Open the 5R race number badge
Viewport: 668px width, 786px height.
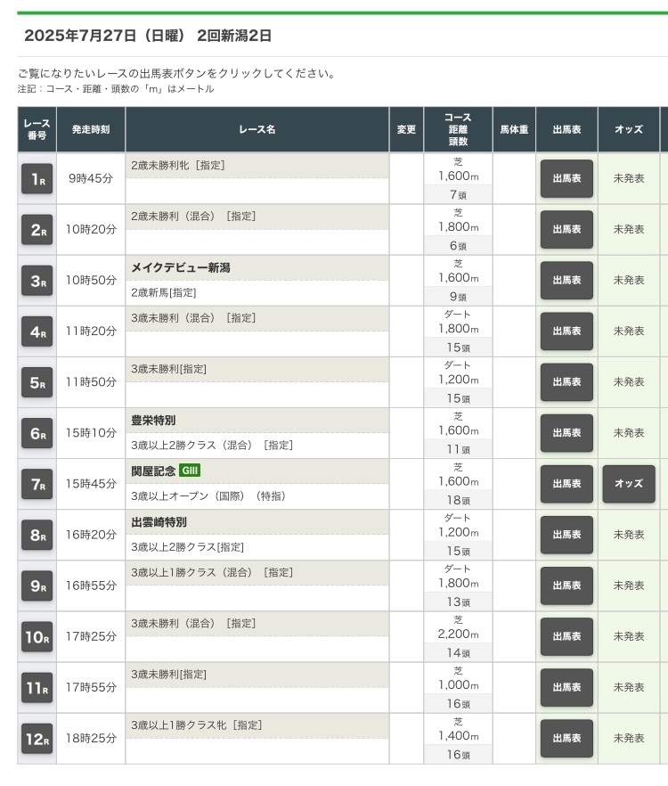pos(37,382)
